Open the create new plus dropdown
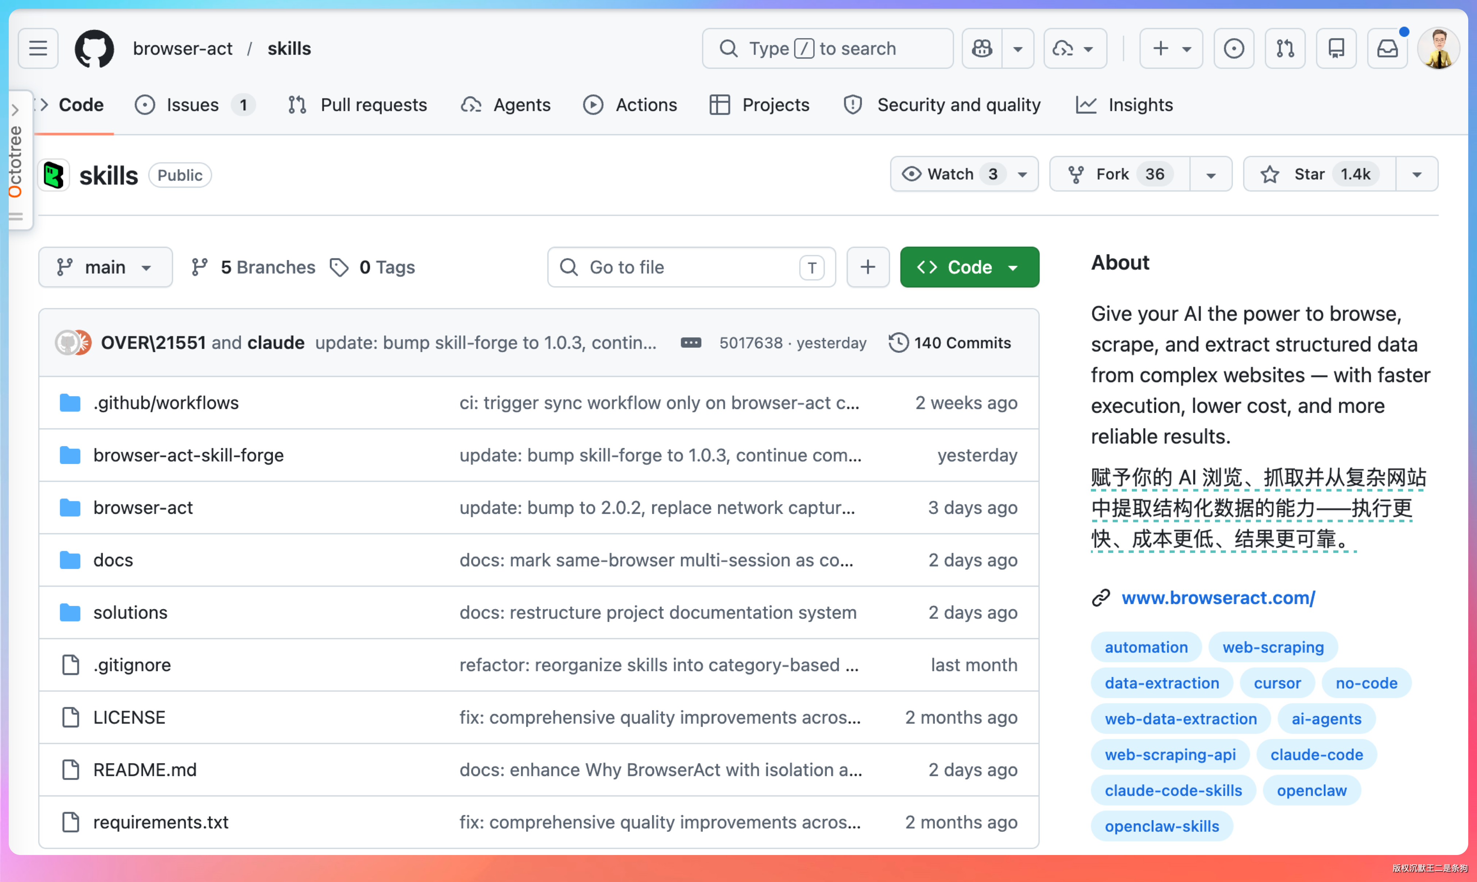 pos(1171,48)
